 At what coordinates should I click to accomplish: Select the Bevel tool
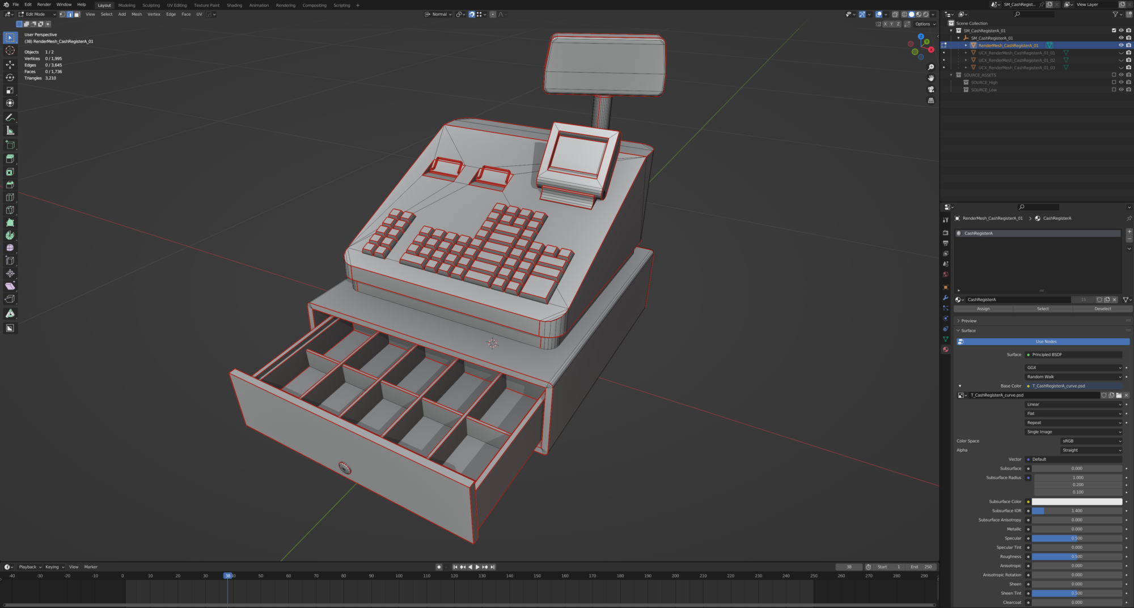(x=10, y=184)
